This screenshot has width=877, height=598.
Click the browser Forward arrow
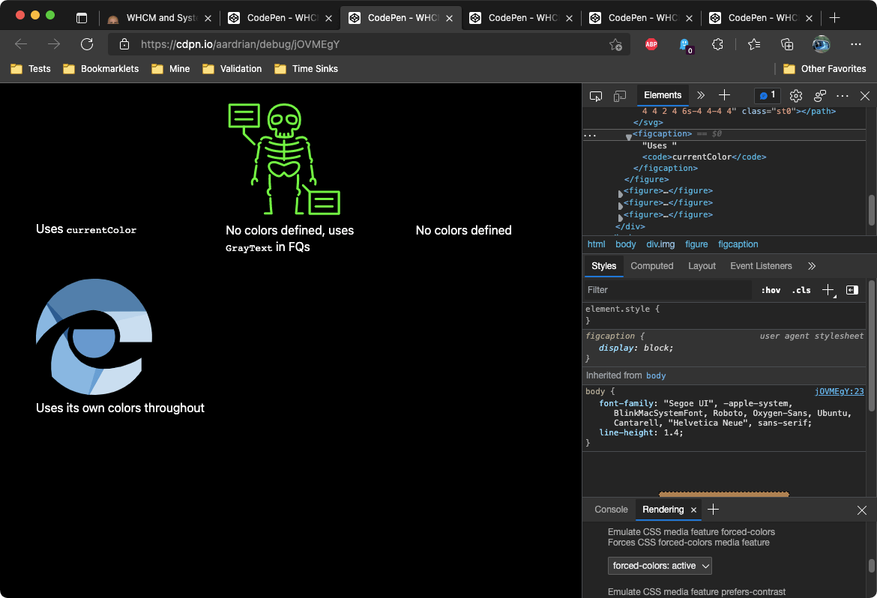[x=54, y=44]
